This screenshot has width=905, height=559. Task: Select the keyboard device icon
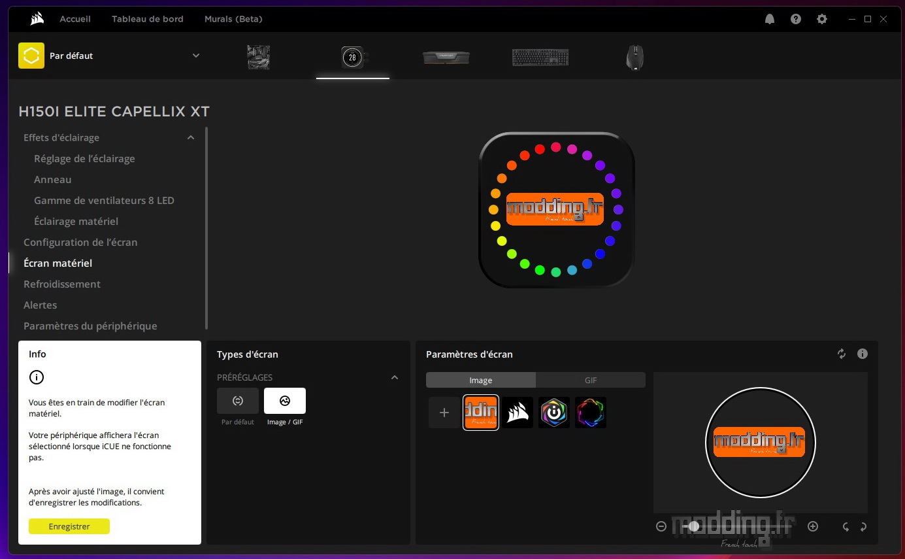tap(540, 57)
